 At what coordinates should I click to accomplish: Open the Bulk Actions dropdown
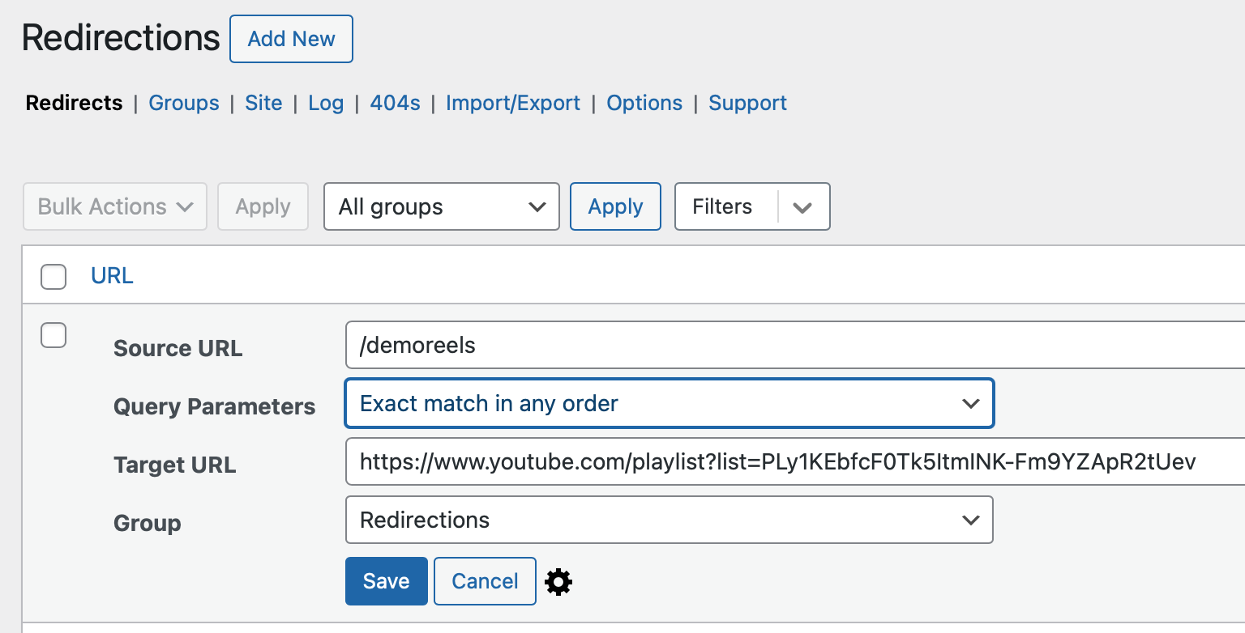(115, 206)
